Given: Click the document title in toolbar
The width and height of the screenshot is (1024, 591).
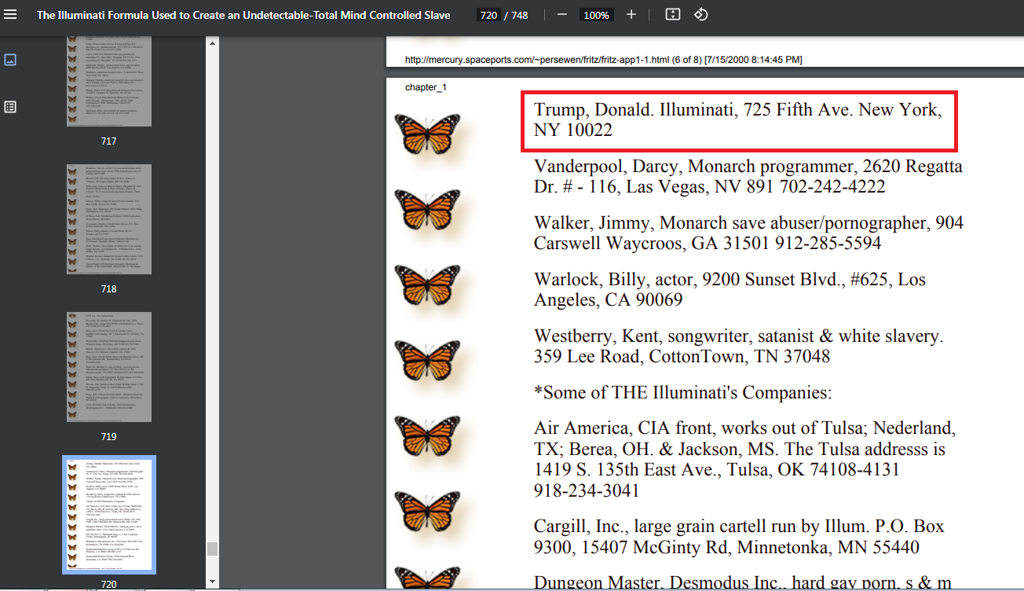Looking at the screenshot, I should point(243,15).
